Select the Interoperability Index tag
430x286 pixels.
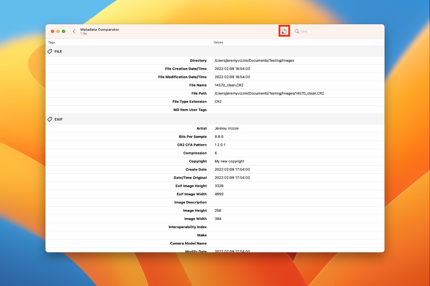(188, 227)
